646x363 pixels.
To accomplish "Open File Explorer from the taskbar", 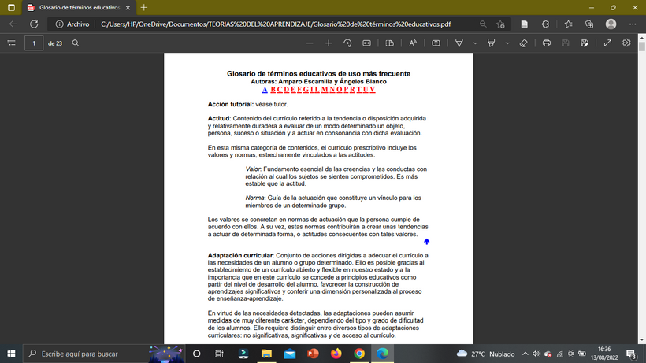I will click(266, 354).
